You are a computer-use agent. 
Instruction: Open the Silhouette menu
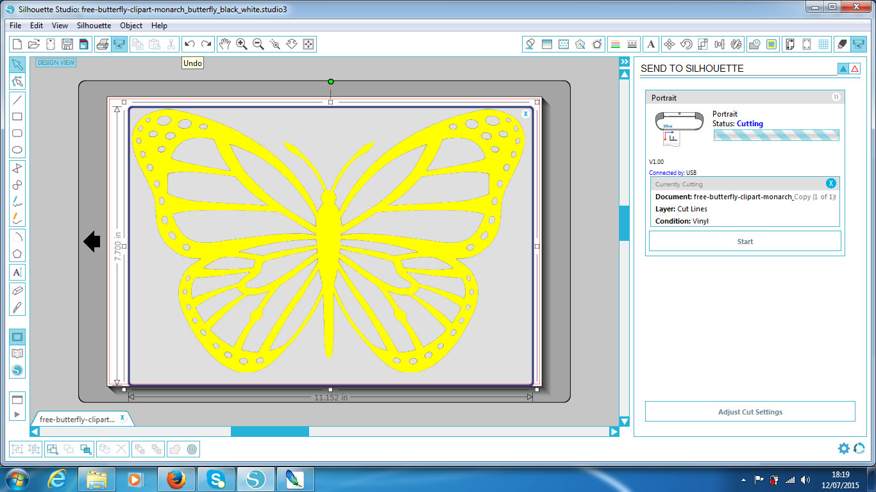pyautogui.click(x=94, y=26)
